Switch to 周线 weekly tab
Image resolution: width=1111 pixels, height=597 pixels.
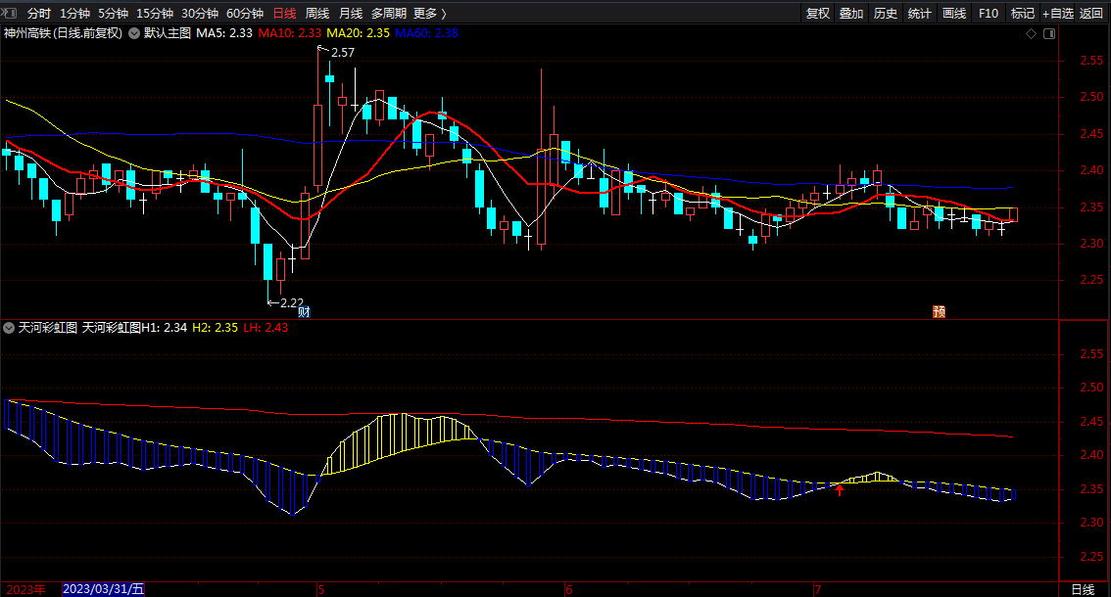pos(317,14)
